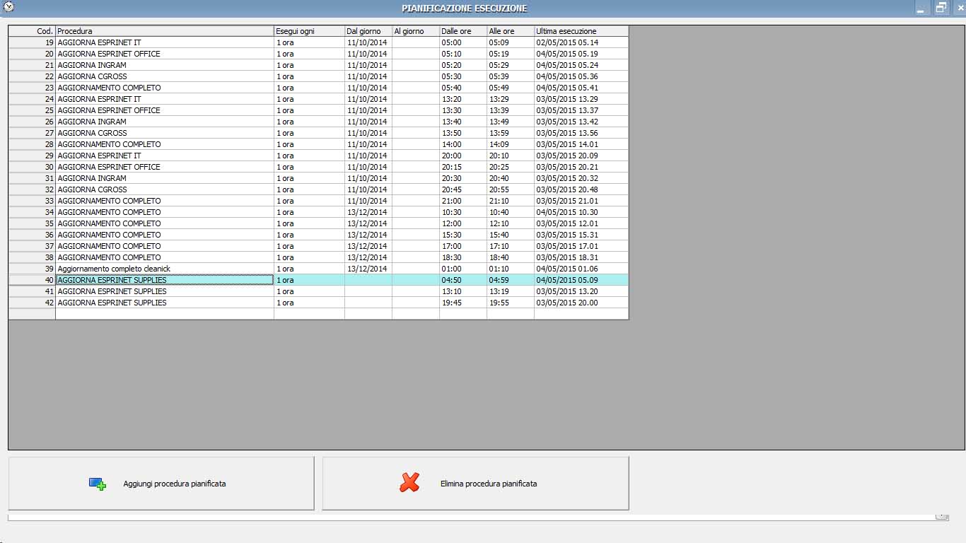Click last execution 04/05/2015 10.30

(581, 212)
